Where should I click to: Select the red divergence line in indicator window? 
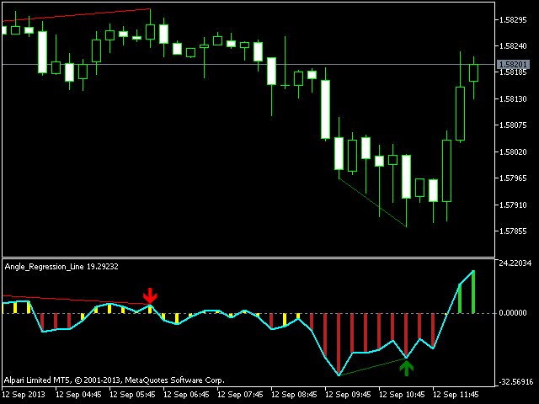(77, 300)
